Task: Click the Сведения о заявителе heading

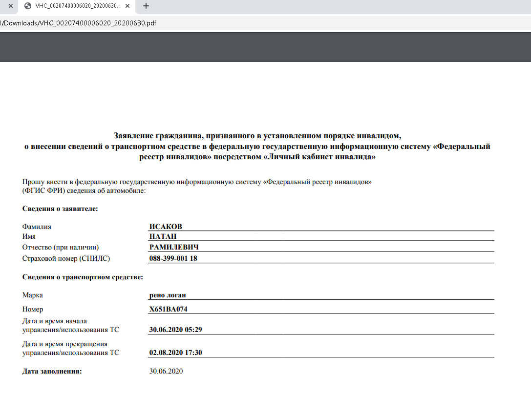Action: click(60, 209)
